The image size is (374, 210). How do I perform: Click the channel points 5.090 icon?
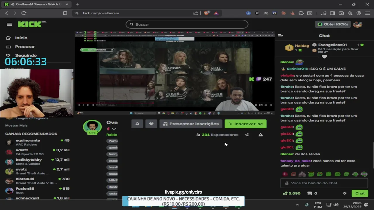285,193
